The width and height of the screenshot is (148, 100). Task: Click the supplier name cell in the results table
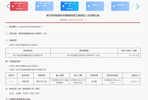28,55
